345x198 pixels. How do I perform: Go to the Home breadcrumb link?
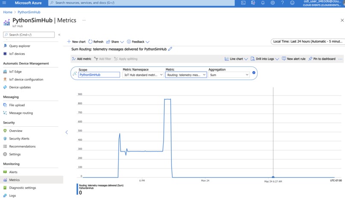pyautogui.click(x=8, y=12)
